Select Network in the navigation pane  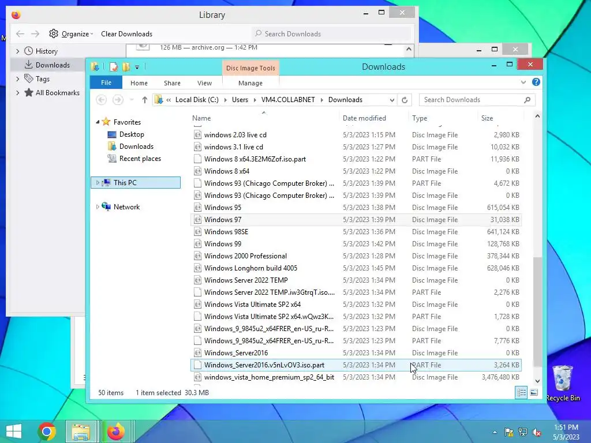[126, 207]
